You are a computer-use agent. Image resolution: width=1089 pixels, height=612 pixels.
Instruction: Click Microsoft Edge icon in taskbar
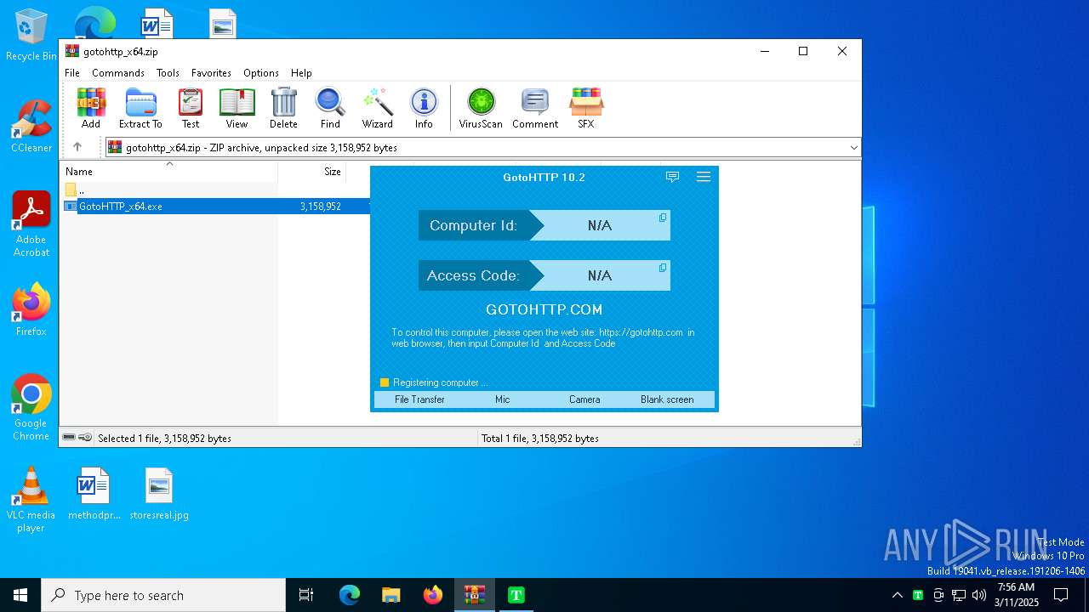click(350, 595)
